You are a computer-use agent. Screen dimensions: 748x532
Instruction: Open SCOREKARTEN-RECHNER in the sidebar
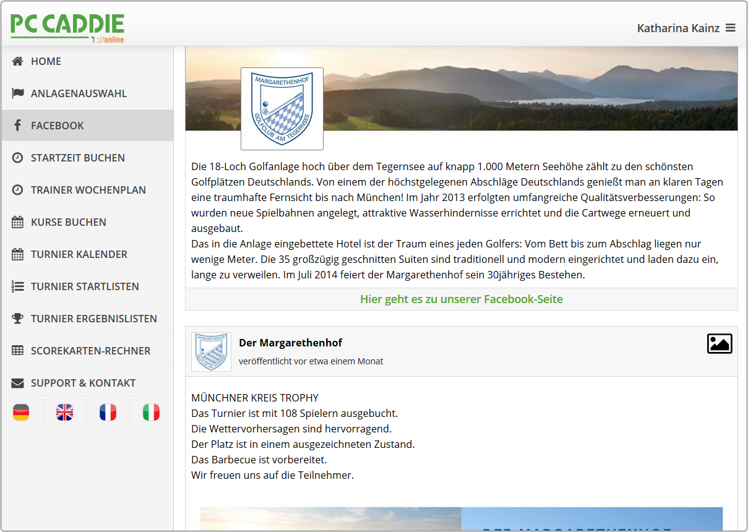87,351
